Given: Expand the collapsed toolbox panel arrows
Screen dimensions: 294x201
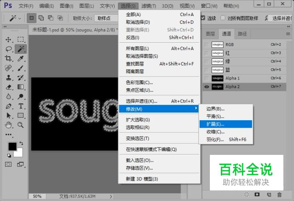Looking at the screenshot, I should tap(5, 27).
